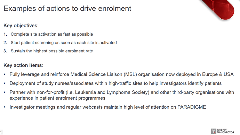240x135 pixels.
Task: Click the 'Leukemia and Lymphoma Society' text
Action: 112,92
